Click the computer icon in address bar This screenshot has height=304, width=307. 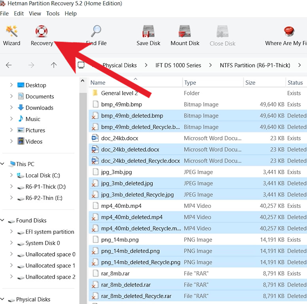pos(81,65)
